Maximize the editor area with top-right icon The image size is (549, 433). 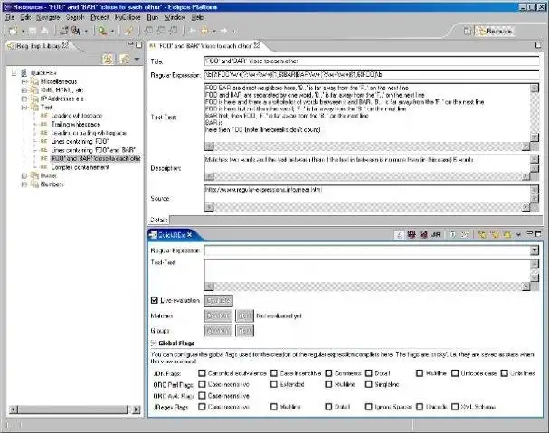[x=538, y=45]
